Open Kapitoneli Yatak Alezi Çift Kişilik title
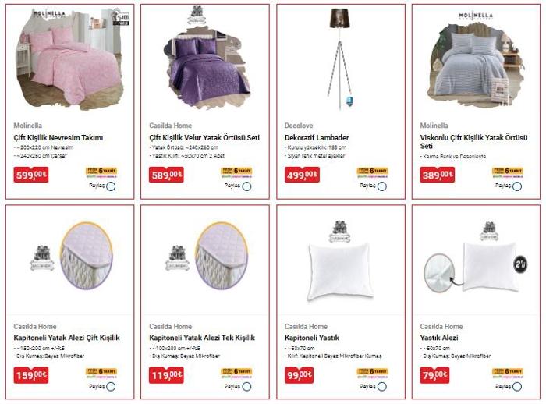546x404 pixels. (66, 338)
